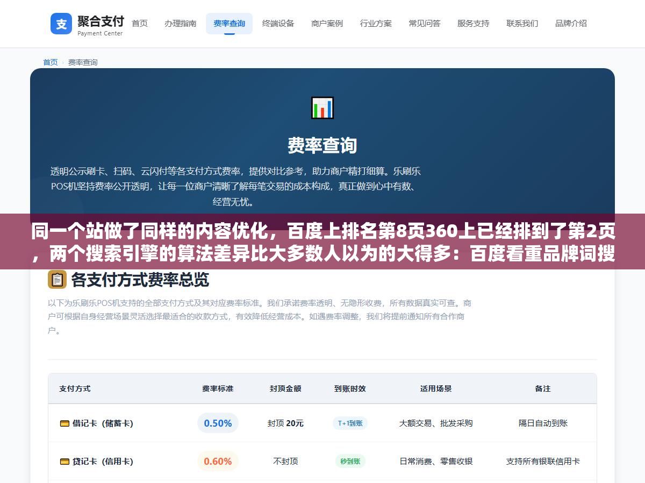Open the 终端设备 menu item
645x483 pixels.
(278, 24)
